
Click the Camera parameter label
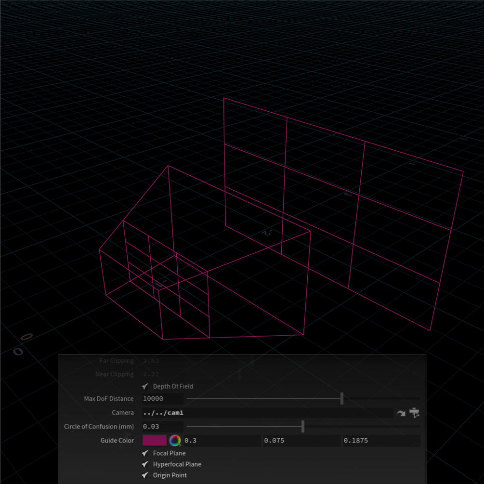tap(123, 413)
